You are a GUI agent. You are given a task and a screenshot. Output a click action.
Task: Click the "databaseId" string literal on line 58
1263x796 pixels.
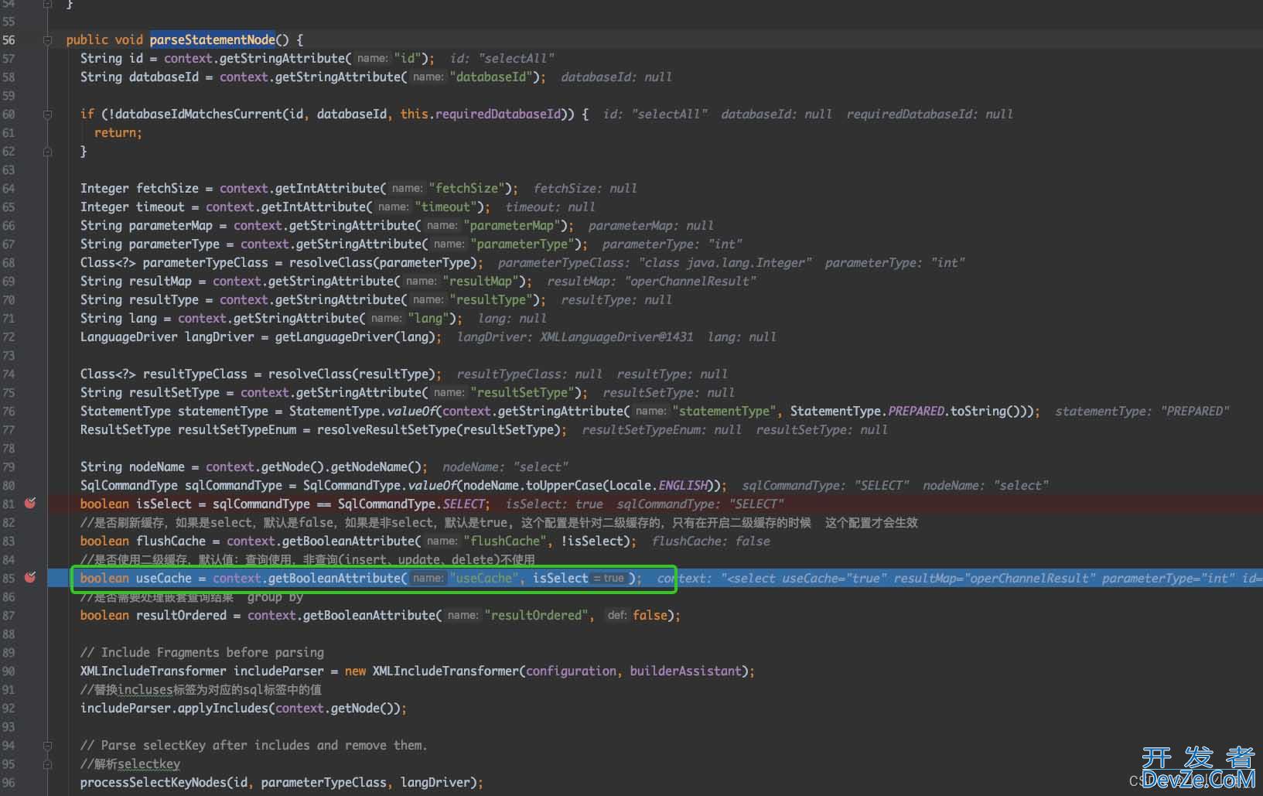click(491, 77)
